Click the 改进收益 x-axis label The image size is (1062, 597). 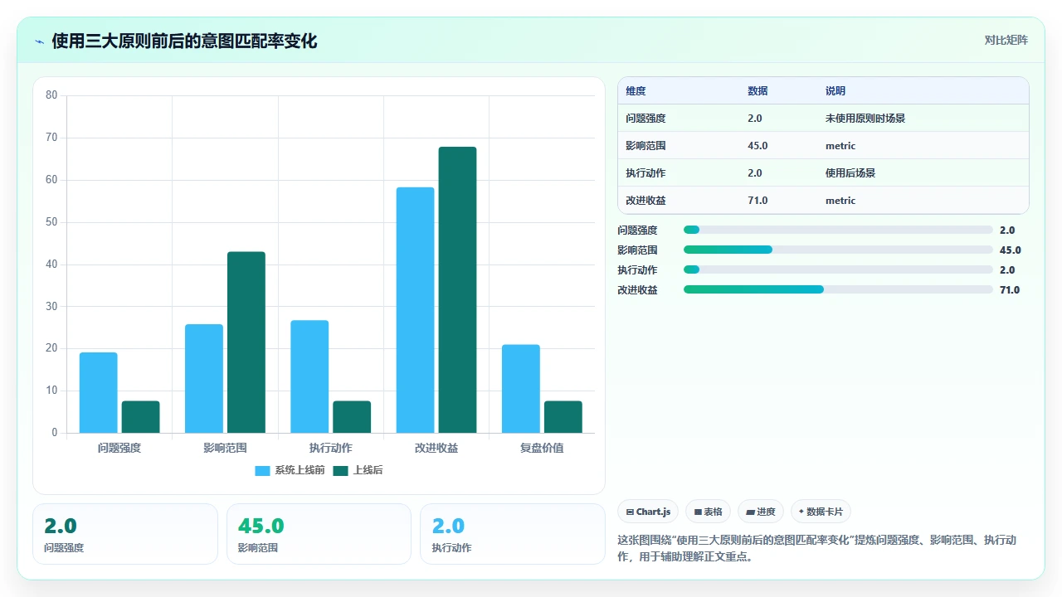[x=436, y=448]
